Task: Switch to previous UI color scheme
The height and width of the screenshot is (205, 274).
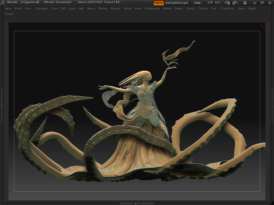Action: point(210,3)
